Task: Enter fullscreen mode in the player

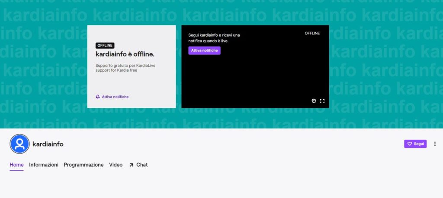Action: 322,101
